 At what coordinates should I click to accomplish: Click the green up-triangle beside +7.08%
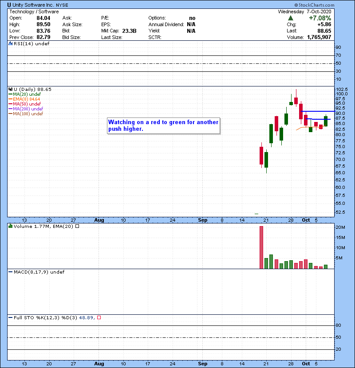click(291, 18)
